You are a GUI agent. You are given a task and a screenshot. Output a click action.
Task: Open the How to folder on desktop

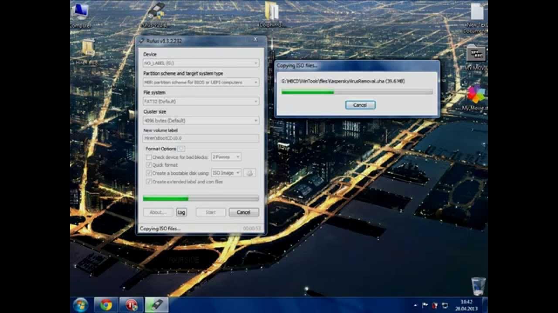click(88, 52)
